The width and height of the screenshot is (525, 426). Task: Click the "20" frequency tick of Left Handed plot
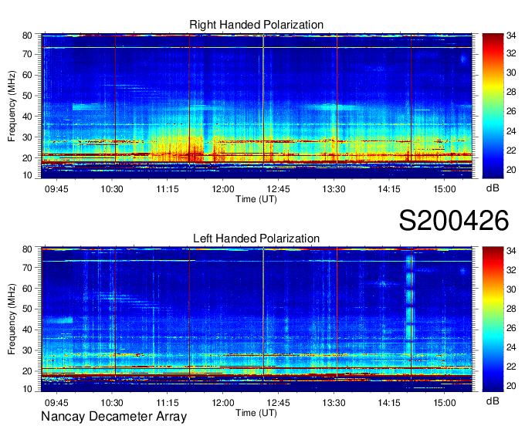27,371
